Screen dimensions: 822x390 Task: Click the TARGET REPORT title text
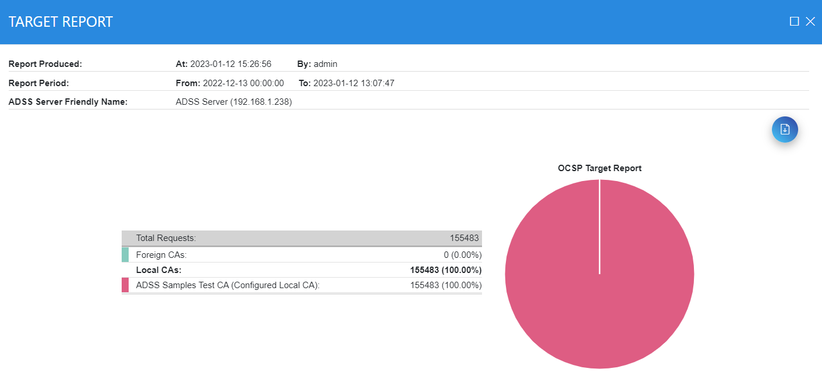point(61,22)
